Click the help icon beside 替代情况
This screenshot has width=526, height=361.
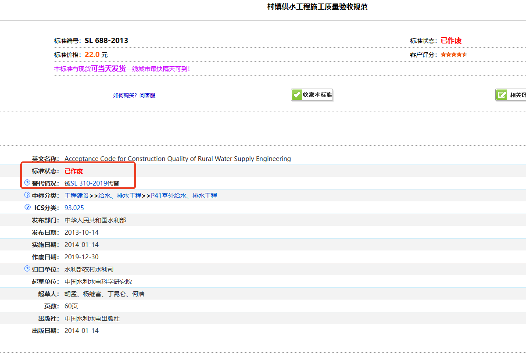(27, 183)
